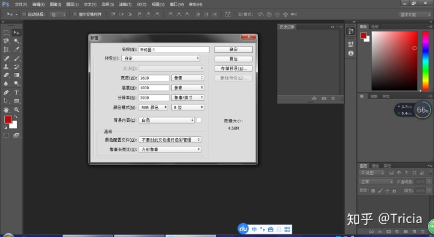This screenshot has width=434, height=237.
Task: Open the 编辑(E) menu
Action: coord(38,4)
